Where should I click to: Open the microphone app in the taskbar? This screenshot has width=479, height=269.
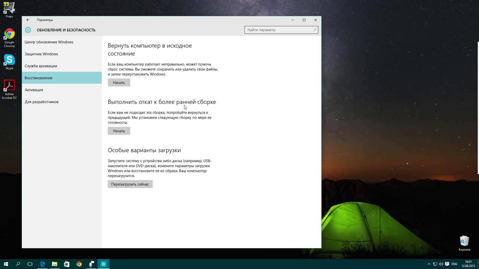(91, 264)
